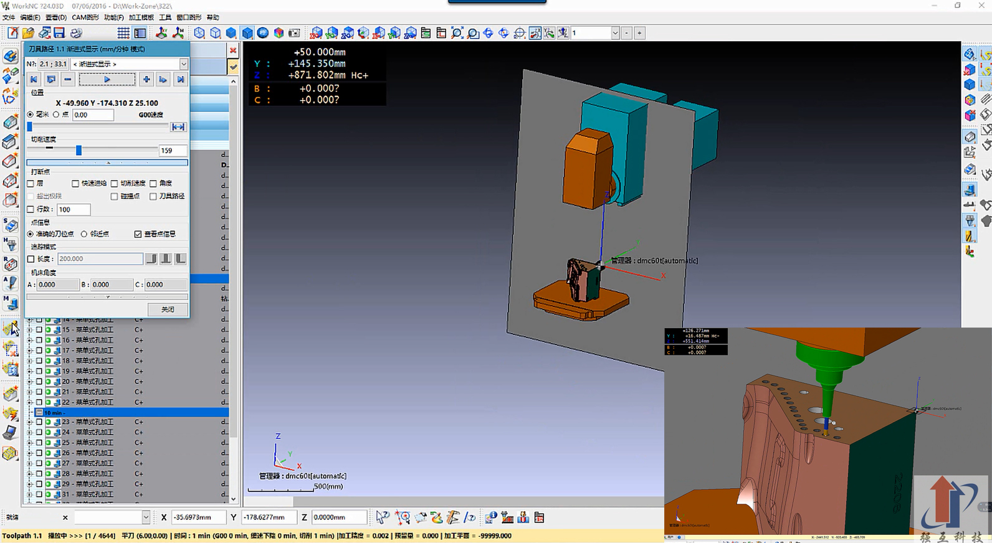Screen dimensions: 992x543
Task: Click the laptop icon in left sidebar
Action: pos(10,433)
